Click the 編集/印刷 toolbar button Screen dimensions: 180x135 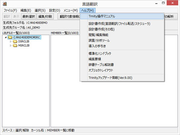point(45,16)
